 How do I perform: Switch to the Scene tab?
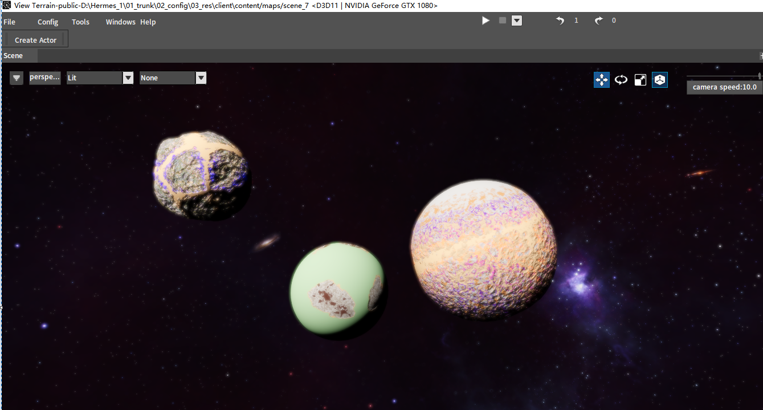[14, 56]
